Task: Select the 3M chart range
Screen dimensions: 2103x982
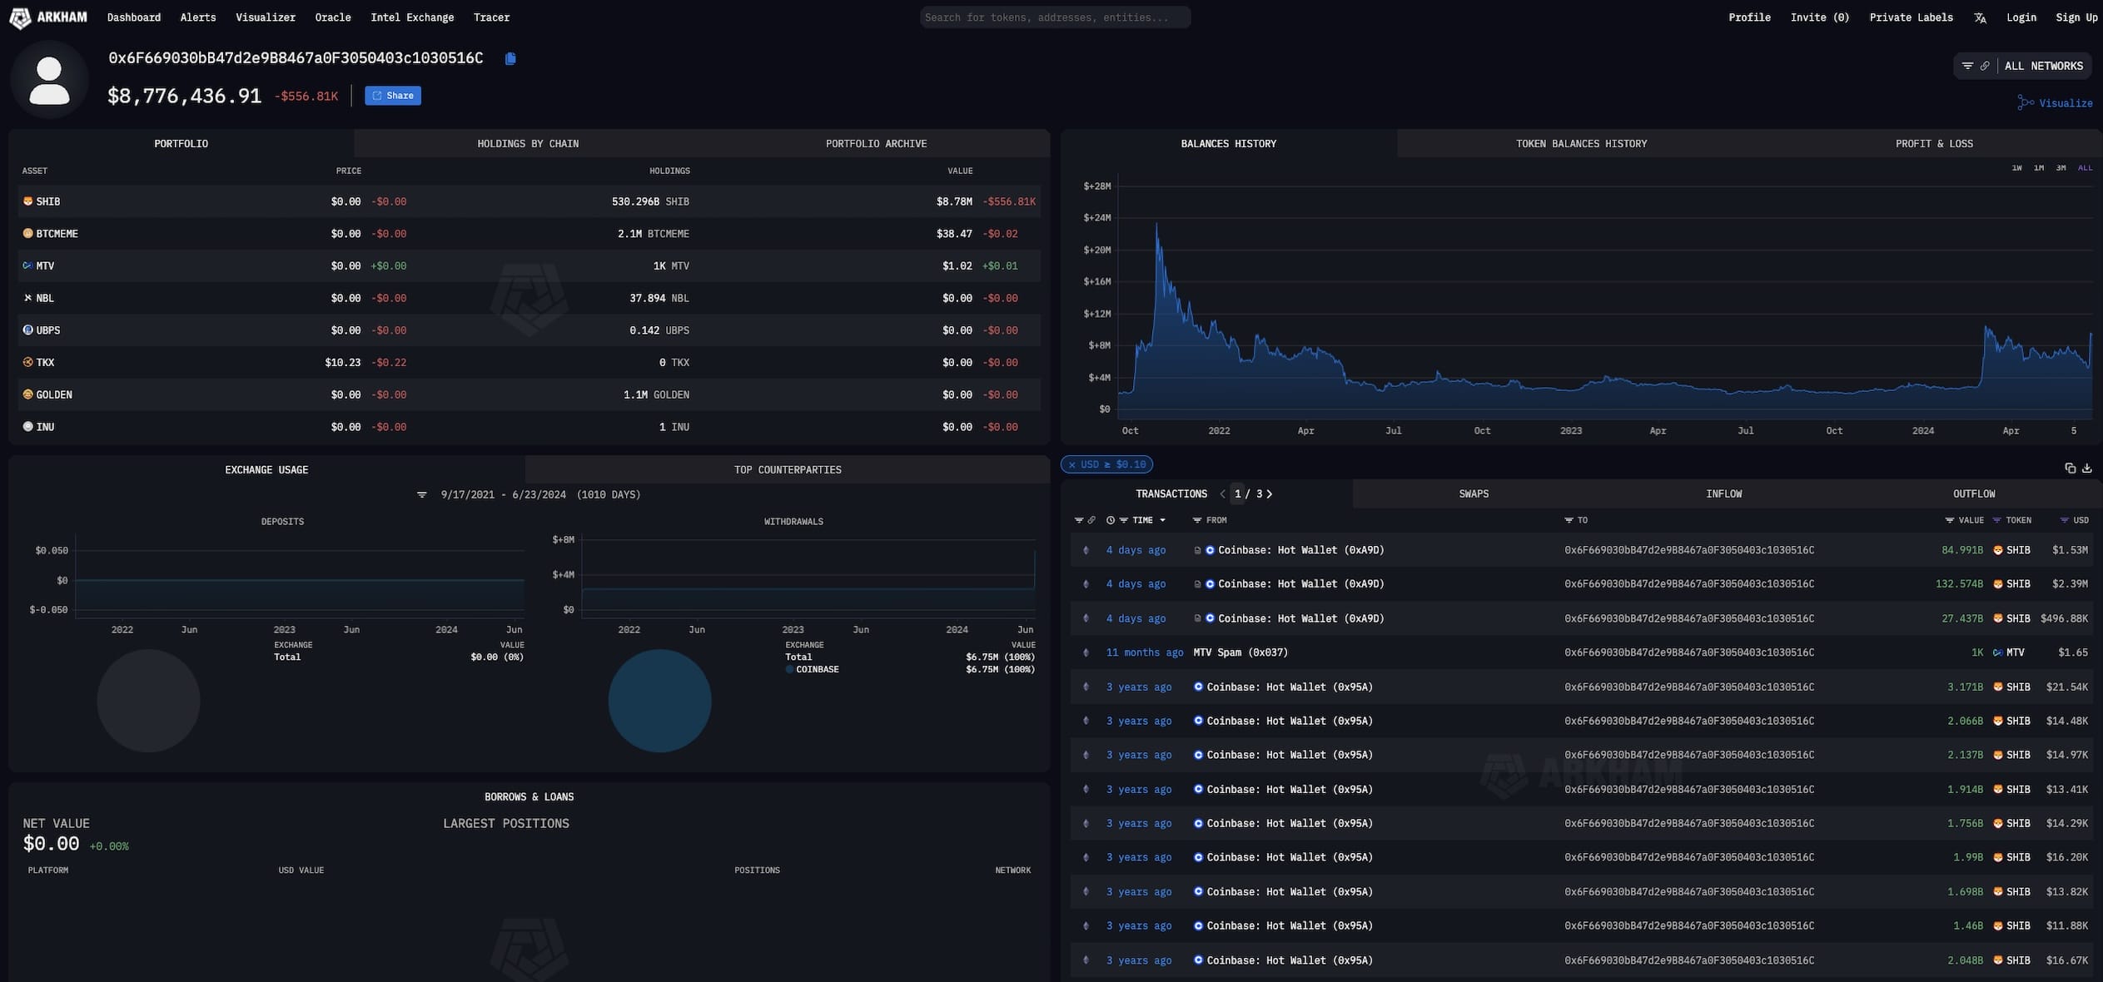Action: tap(2061, 168)
